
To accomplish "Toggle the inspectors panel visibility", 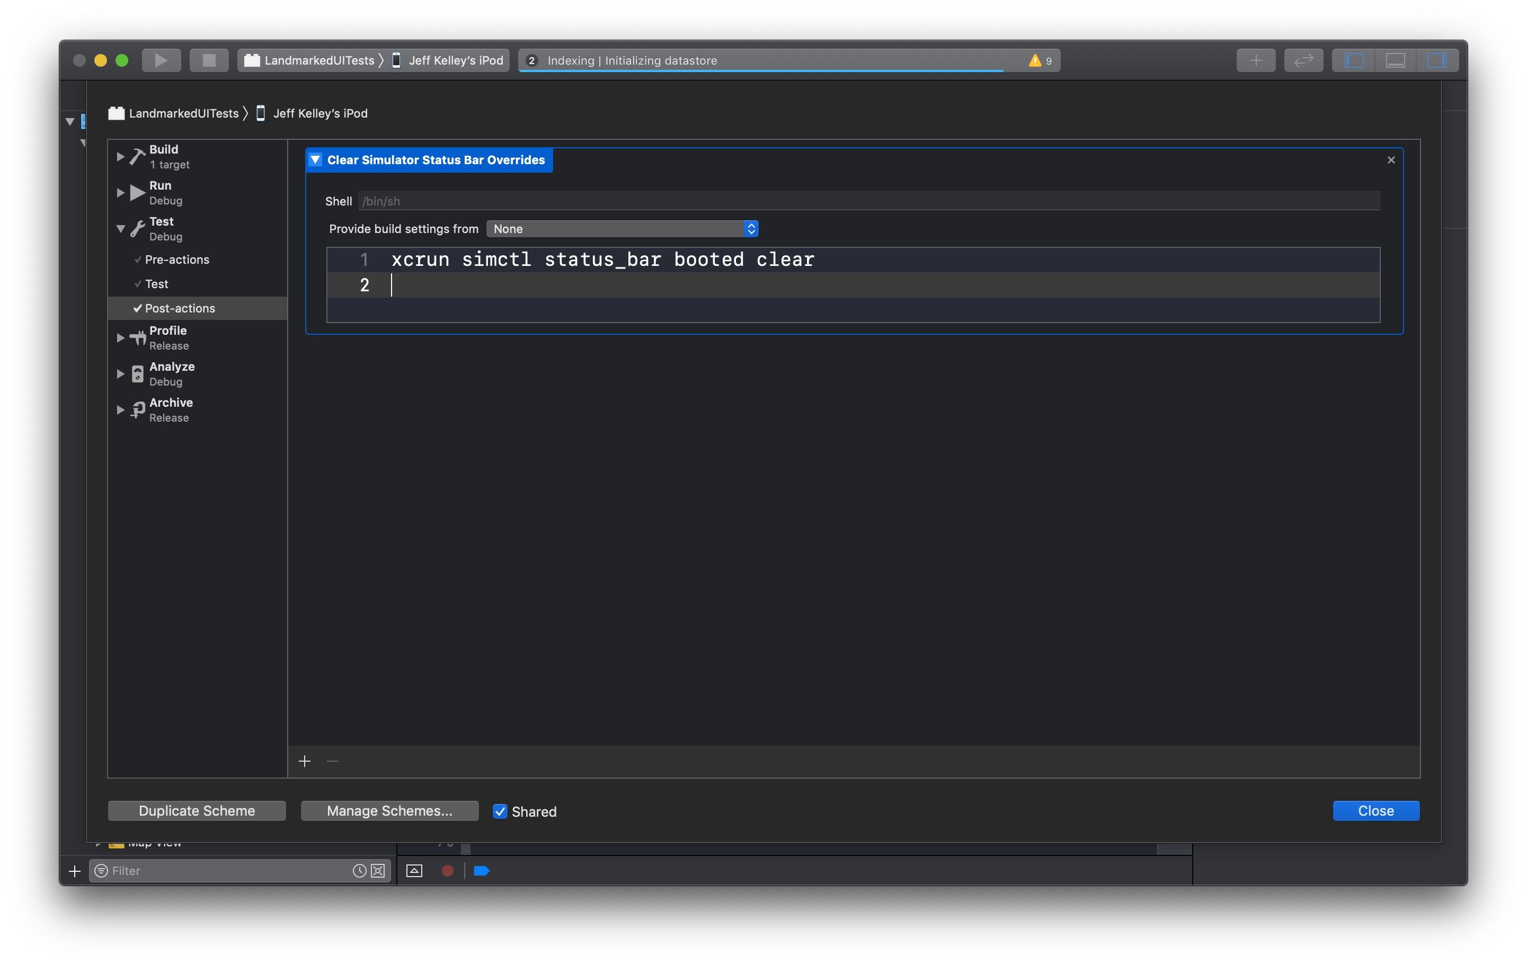I will click(1437, 60).
